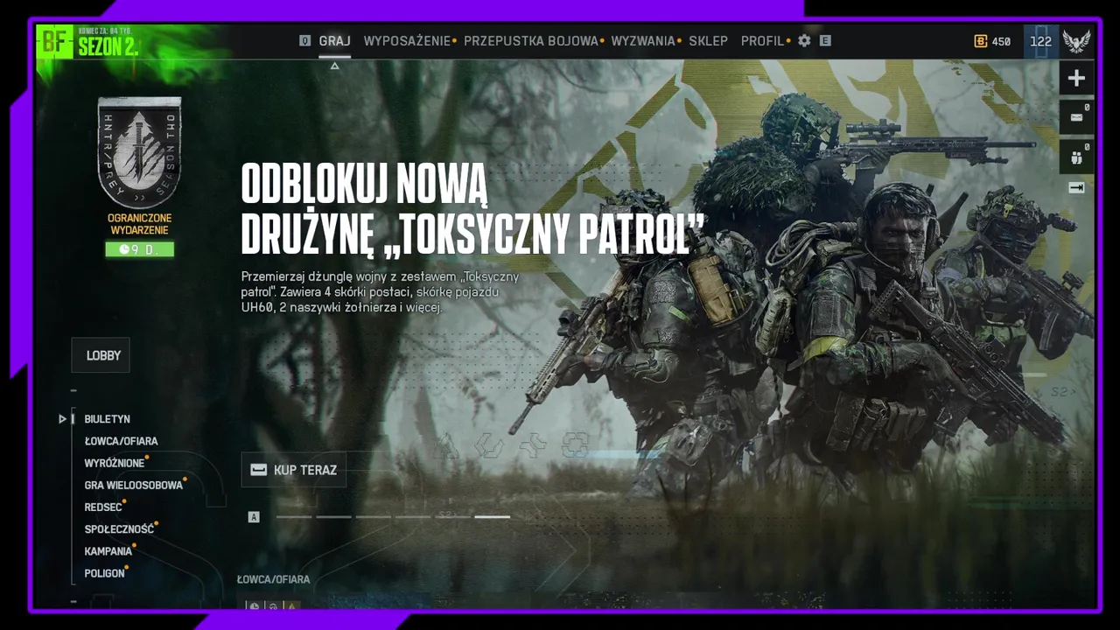
Task: Collapse the side panel with the arrow-to-bar icon
Action: [x=1076, y=187]
